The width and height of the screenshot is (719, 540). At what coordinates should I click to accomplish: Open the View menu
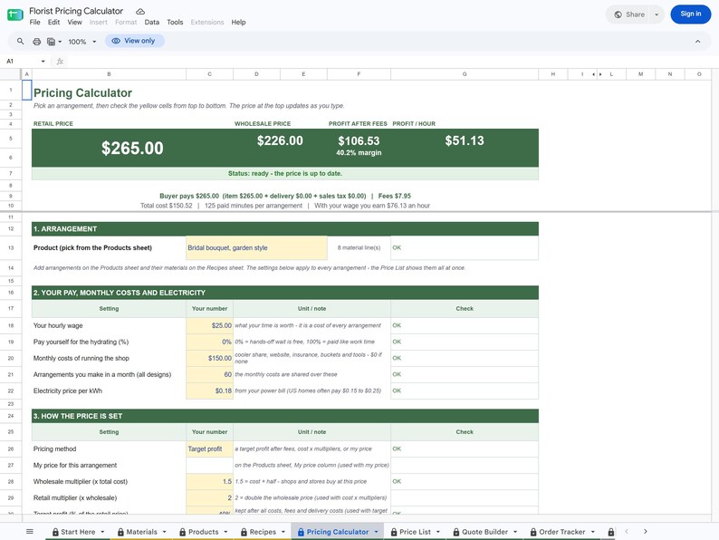pos(75,22)
